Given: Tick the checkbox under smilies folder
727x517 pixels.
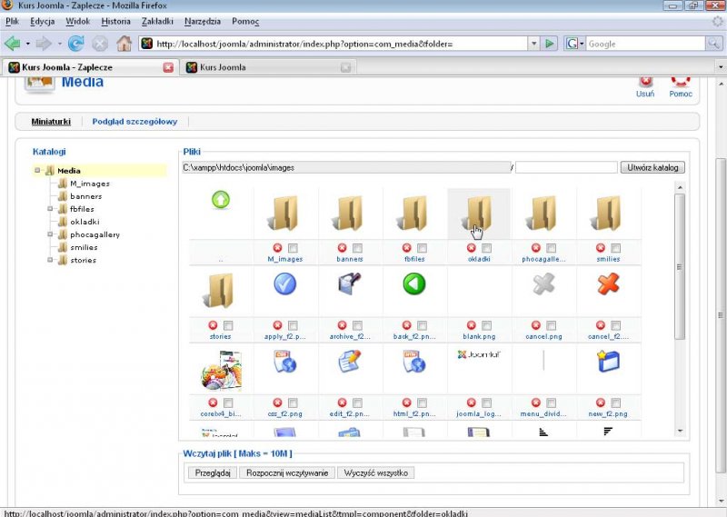Looking at the screenshot, I should pyautogui.click(x=616, y=248).
